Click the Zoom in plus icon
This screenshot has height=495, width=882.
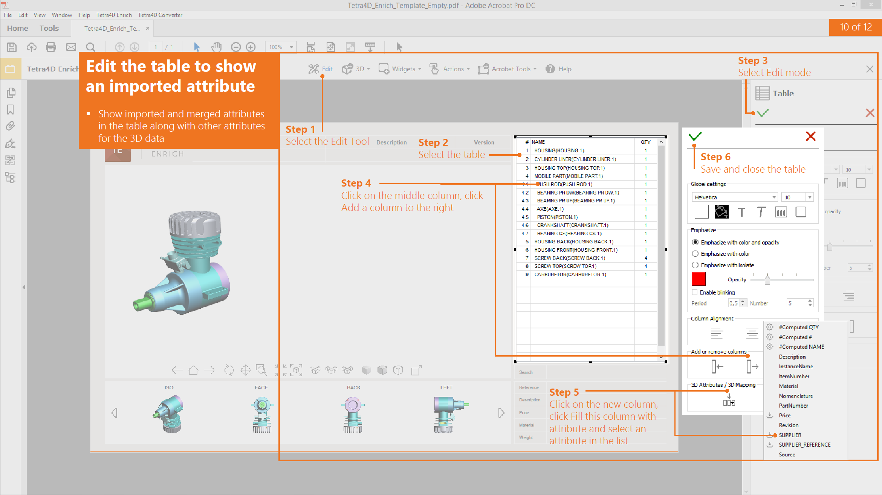coord(251,47)
